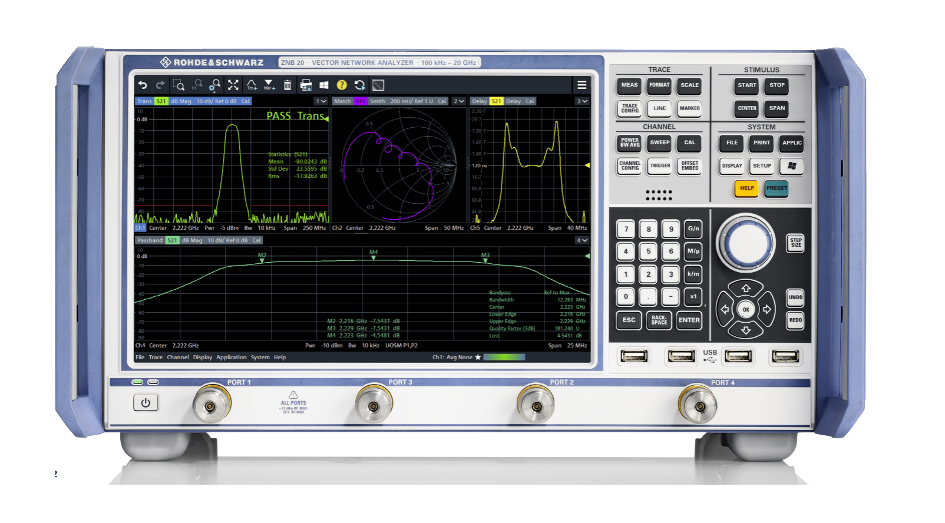Click the Windows logo toolbar icon

pos(324,85)
